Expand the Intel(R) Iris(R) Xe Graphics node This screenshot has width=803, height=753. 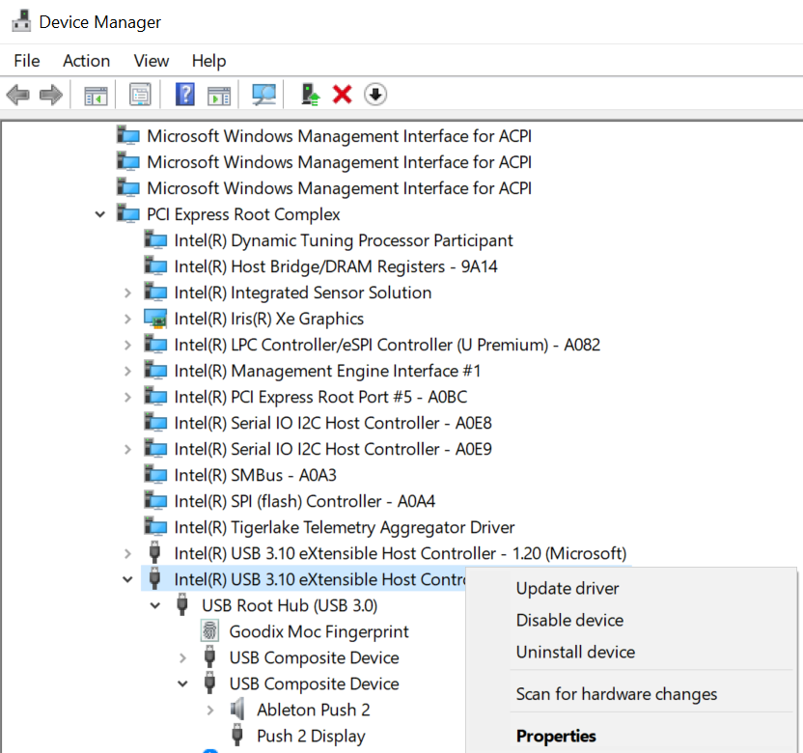coord(127,319)
